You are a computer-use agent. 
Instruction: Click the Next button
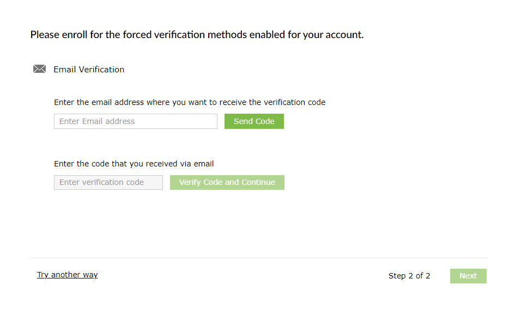pos(468,276)
